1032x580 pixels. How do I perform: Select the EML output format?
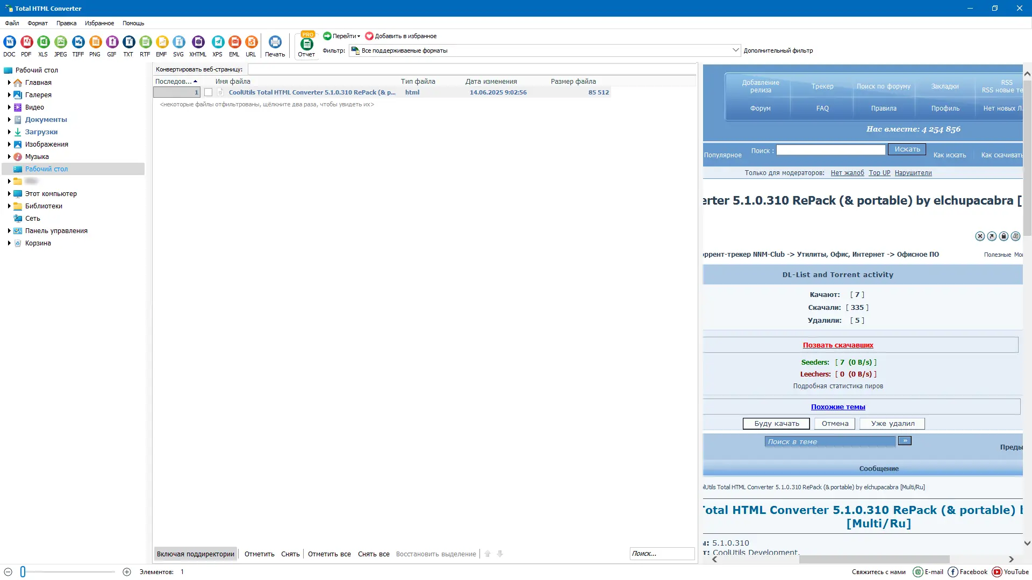click(234, 45)
